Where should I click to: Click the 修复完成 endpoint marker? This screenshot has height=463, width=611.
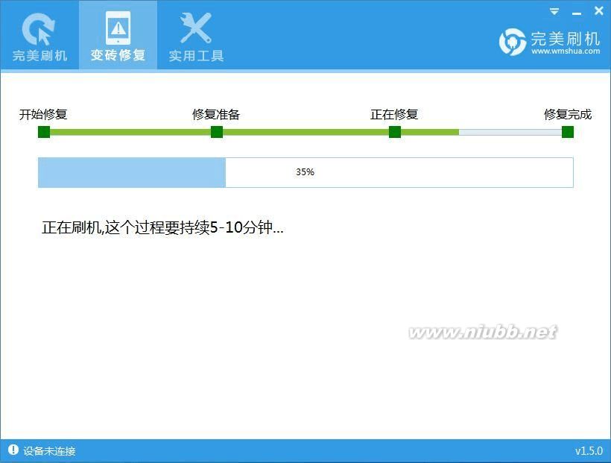tap(568, 131)
